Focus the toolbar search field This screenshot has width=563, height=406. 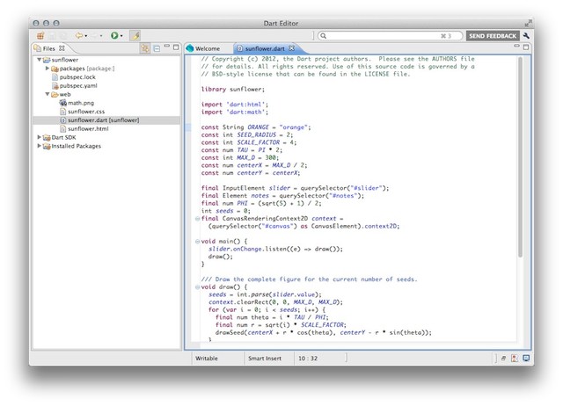[390, 36]
